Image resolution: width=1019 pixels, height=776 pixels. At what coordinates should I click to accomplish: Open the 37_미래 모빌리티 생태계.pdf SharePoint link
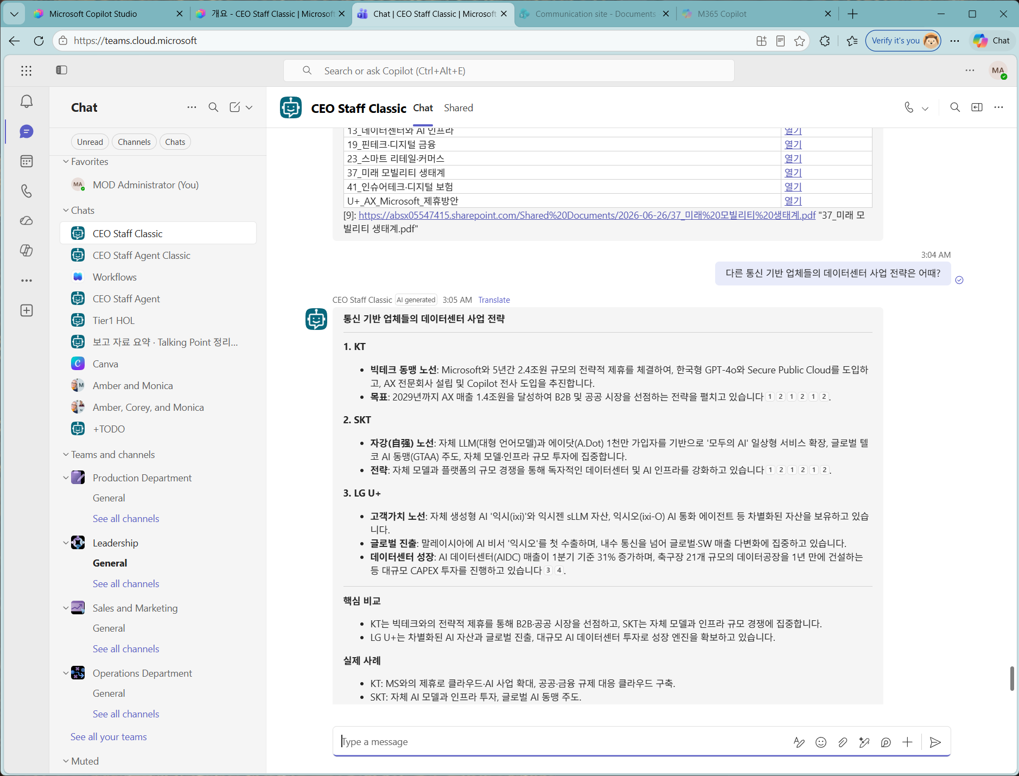click(x=587, y=215)
